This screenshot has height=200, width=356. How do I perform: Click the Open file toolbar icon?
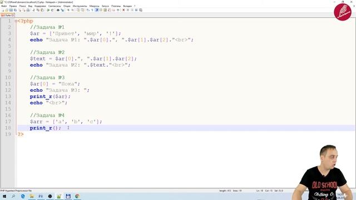pos(7,10)
